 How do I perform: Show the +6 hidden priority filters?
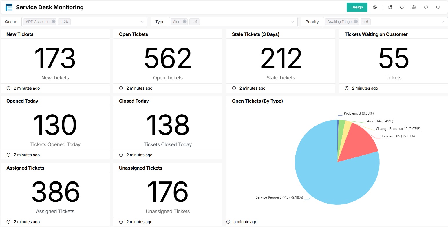point(365,21)
